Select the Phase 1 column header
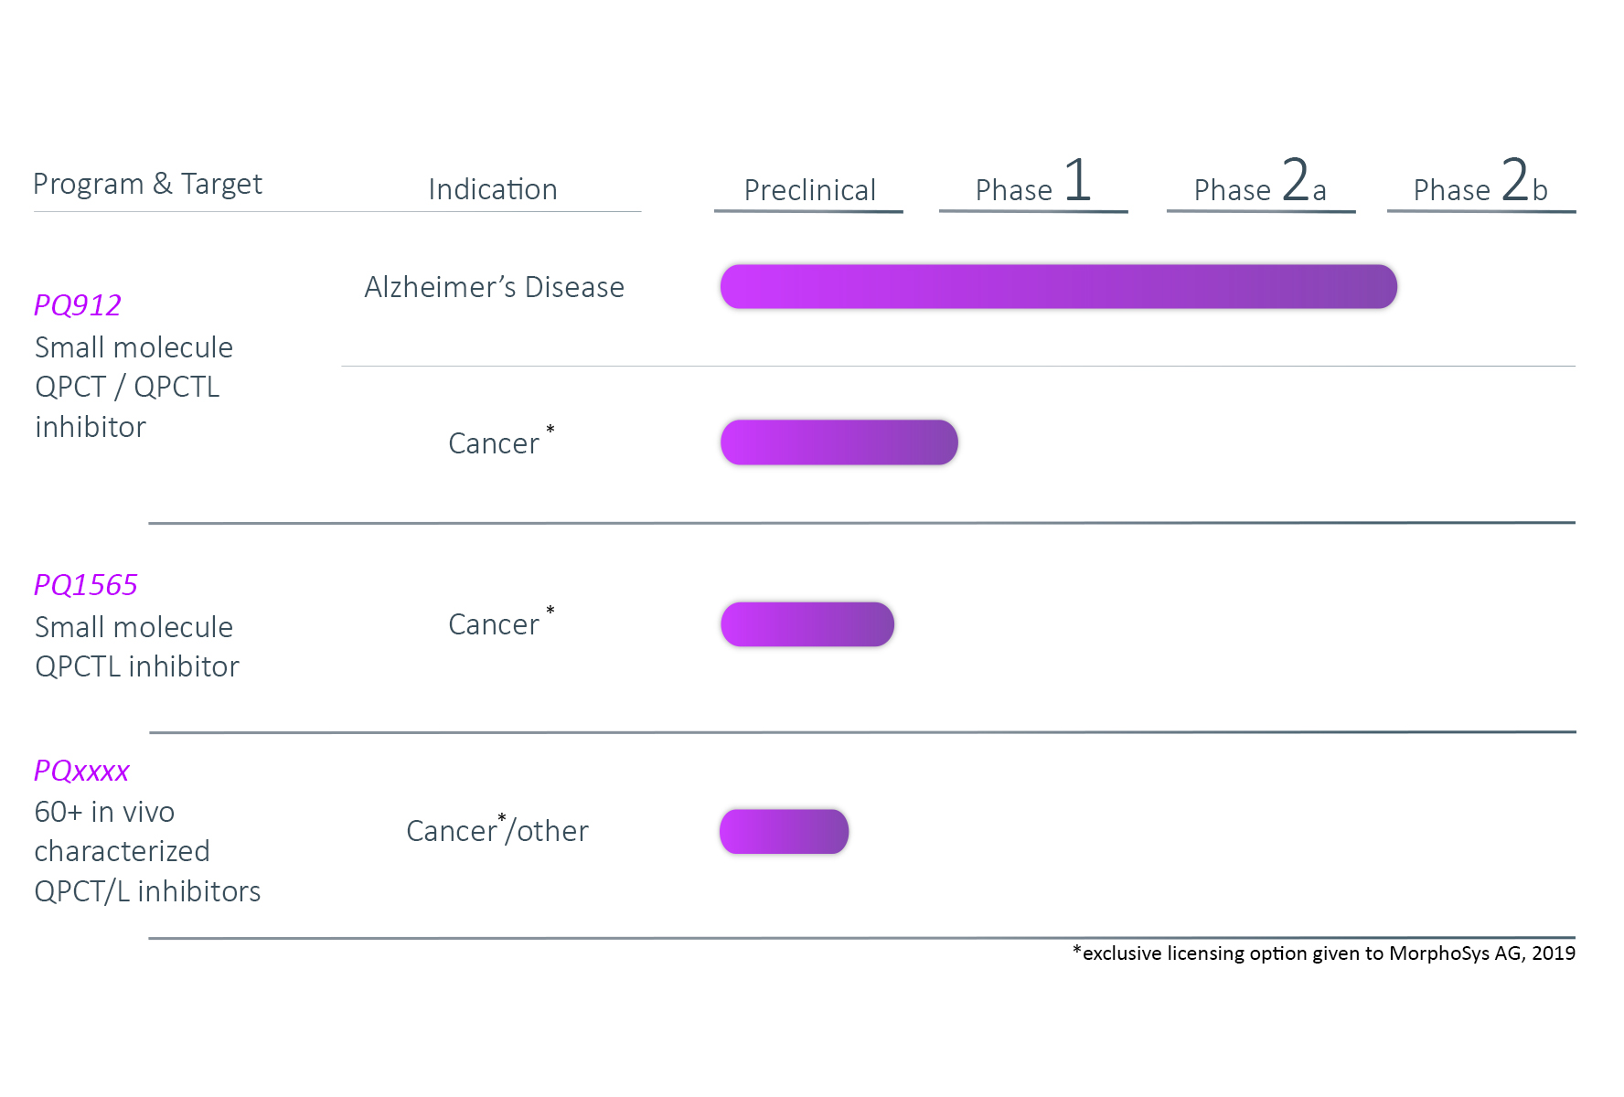This screenshot has width=1624, height=1097. coord(1033,181)
